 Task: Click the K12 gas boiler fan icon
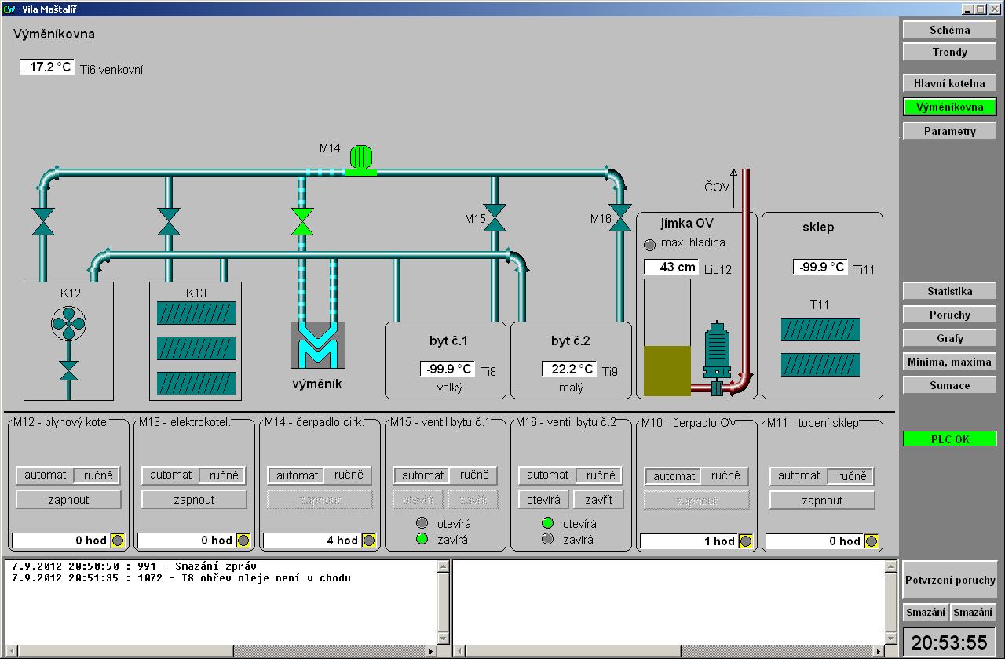[68, 322]
